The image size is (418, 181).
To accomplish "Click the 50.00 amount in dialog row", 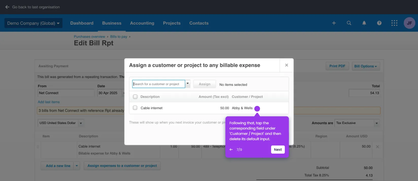I will 225,108.
